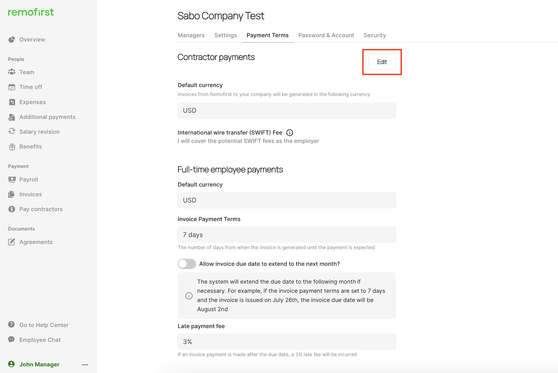This screenshot has height=373, width=558.
Task: Open the Benefits gift icon
Action: (12, 146)
